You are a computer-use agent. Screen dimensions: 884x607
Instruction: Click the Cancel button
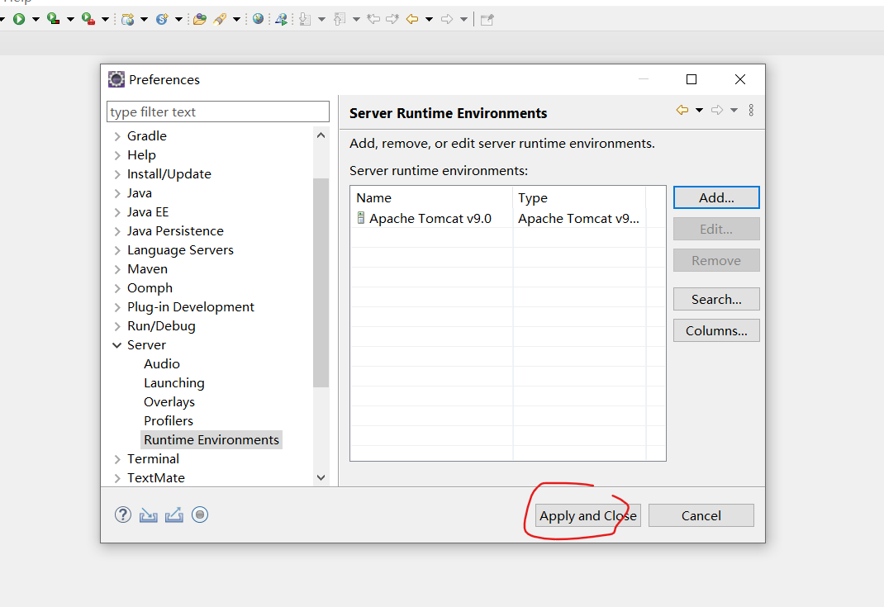click(701, 515)
